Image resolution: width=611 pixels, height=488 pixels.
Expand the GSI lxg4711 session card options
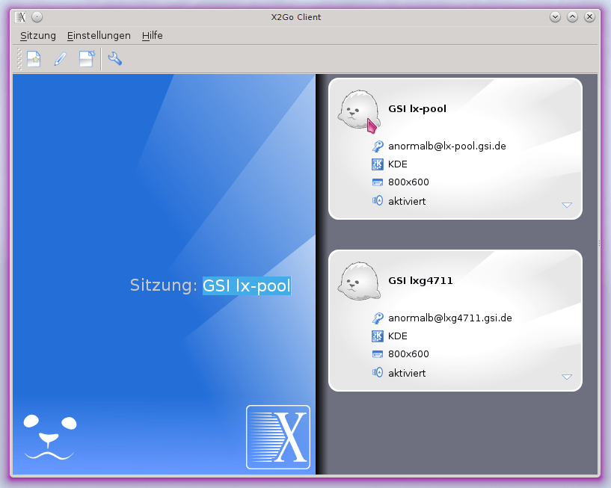coord(567,377)
